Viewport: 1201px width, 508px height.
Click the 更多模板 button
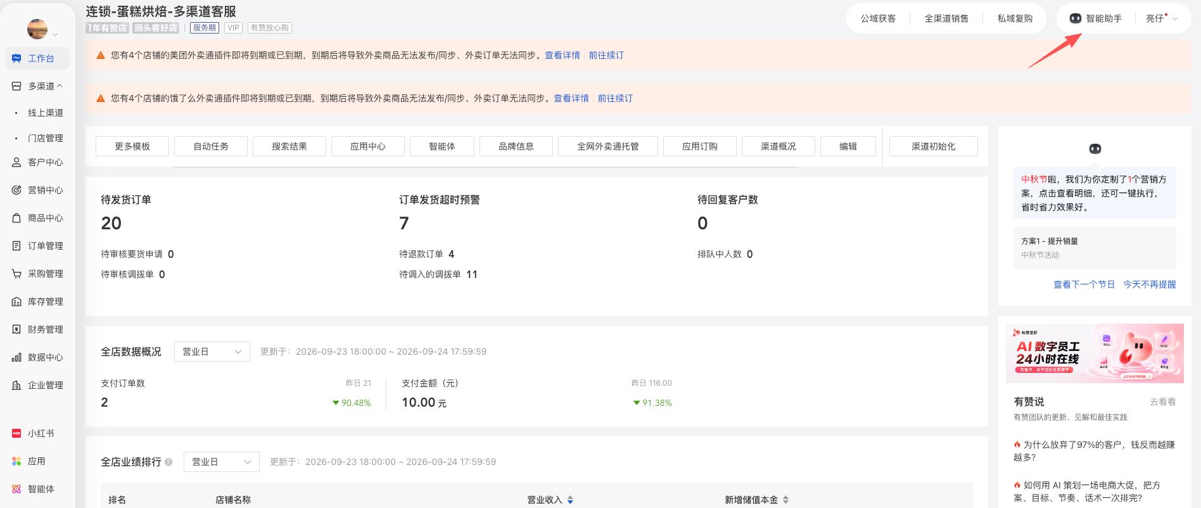click(x=132, y=146)
